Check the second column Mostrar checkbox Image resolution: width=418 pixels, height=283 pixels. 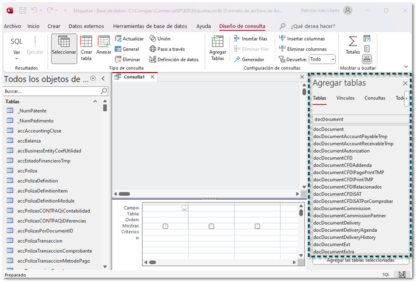pos(211,226)
